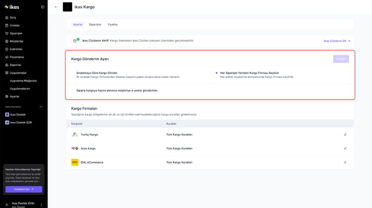Switch to the Siparişler tab
The image size is (372, 208).
[95, 24]
